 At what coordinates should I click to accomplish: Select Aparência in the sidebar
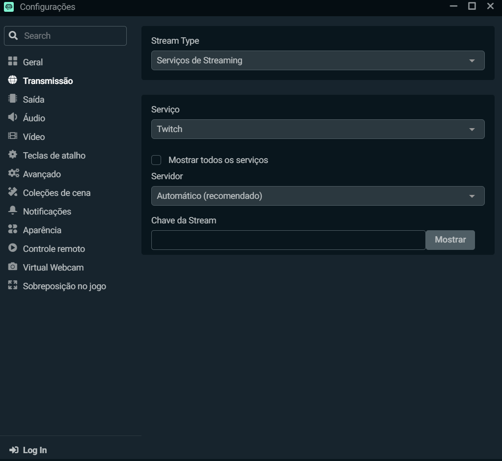click(42, 230)
